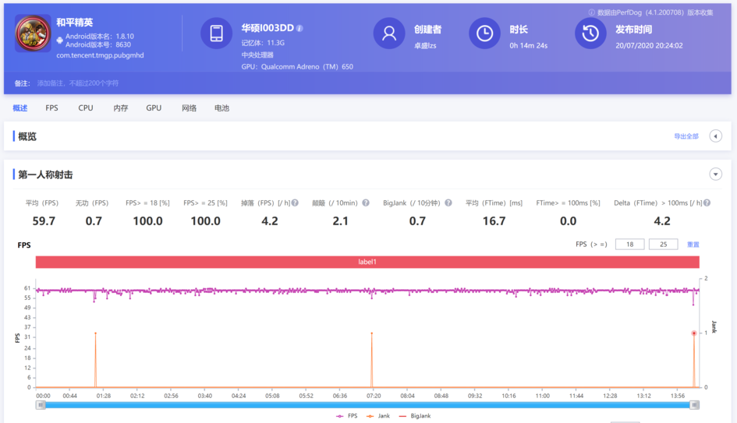Click the average FPS value 59.7

[44, 221]
